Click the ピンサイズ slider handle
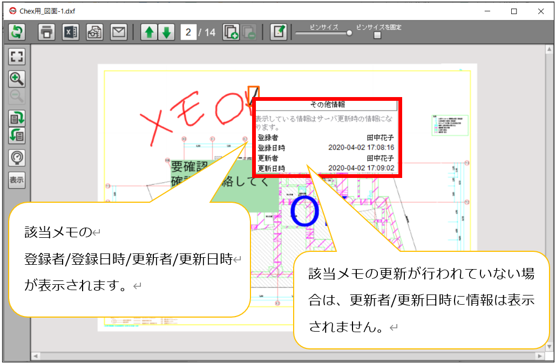Image resolution: width=556 pixels, height=364 pixels. tap(349, 33)
